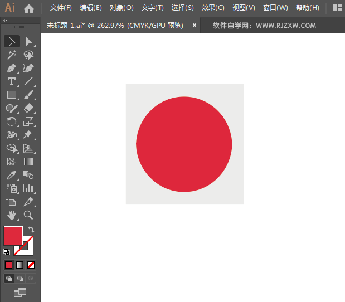Open the 文件(F) menu
The height and width of the screenshot is (302, 345).
click(x=61, y=8)
